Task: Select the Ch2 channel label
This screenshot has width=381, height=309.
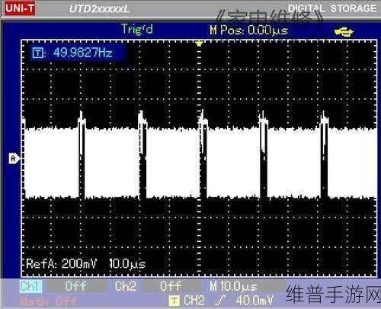Action: click(125, 286)
